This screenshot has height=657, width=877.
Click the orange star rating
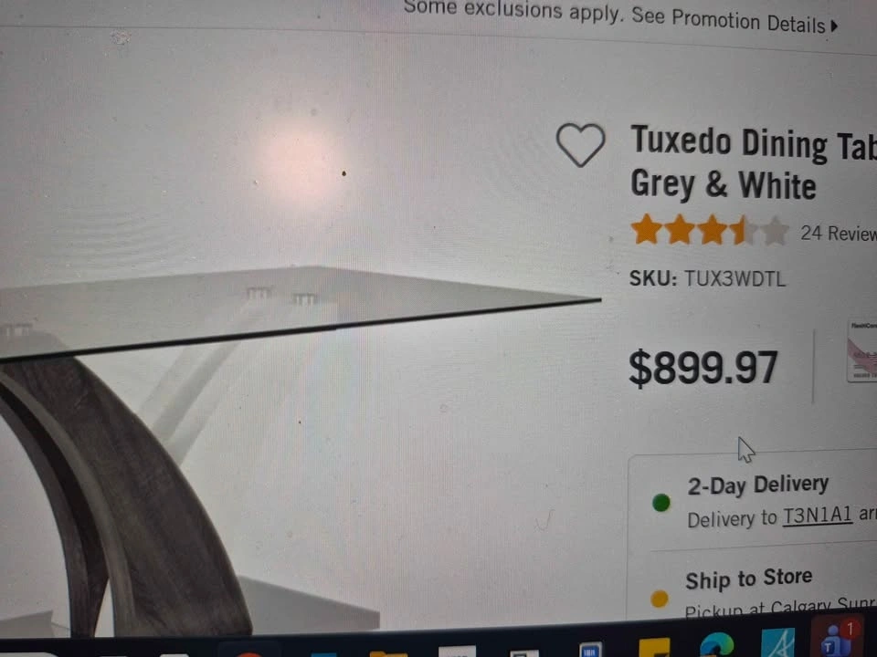click(709, 230)
